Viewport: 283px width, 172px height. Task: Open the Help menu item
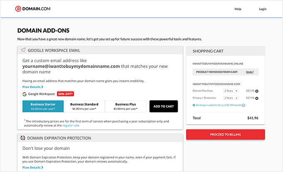pyautogui.click(x=238, y=9)
